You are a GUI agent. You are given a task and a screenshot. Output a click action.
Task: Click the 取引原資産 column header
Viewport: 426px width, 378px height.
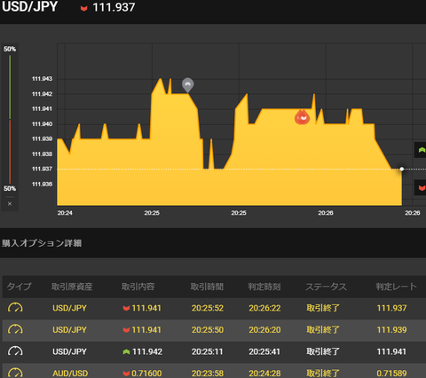pyautogui.click(x=72, y=287)
